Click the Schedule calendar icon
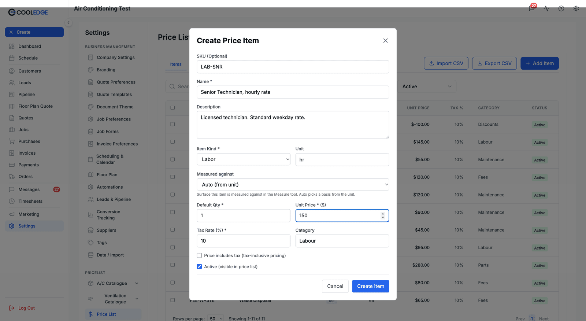 [x=12, y=58]
